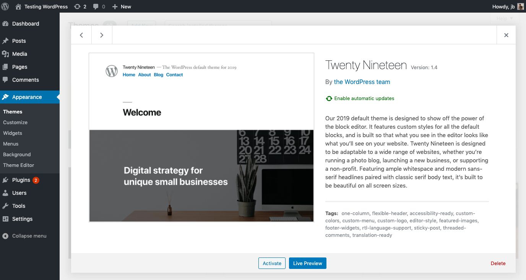Open the Themes submenu item
This screenshot has width=526, height=280.
coord(13,112)
